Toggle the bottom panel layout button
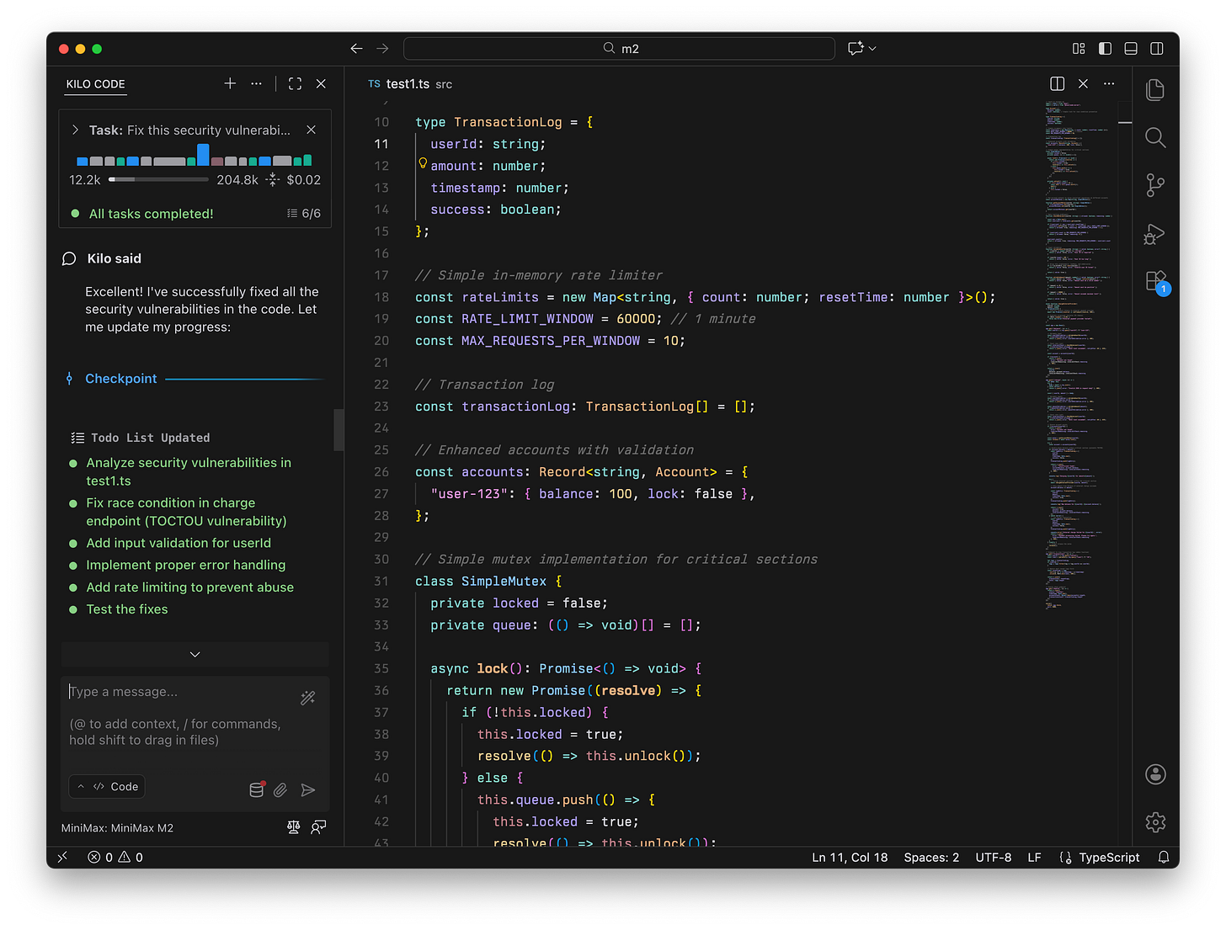Viewport: 1226px width, 930px height. pos(1131,49)
